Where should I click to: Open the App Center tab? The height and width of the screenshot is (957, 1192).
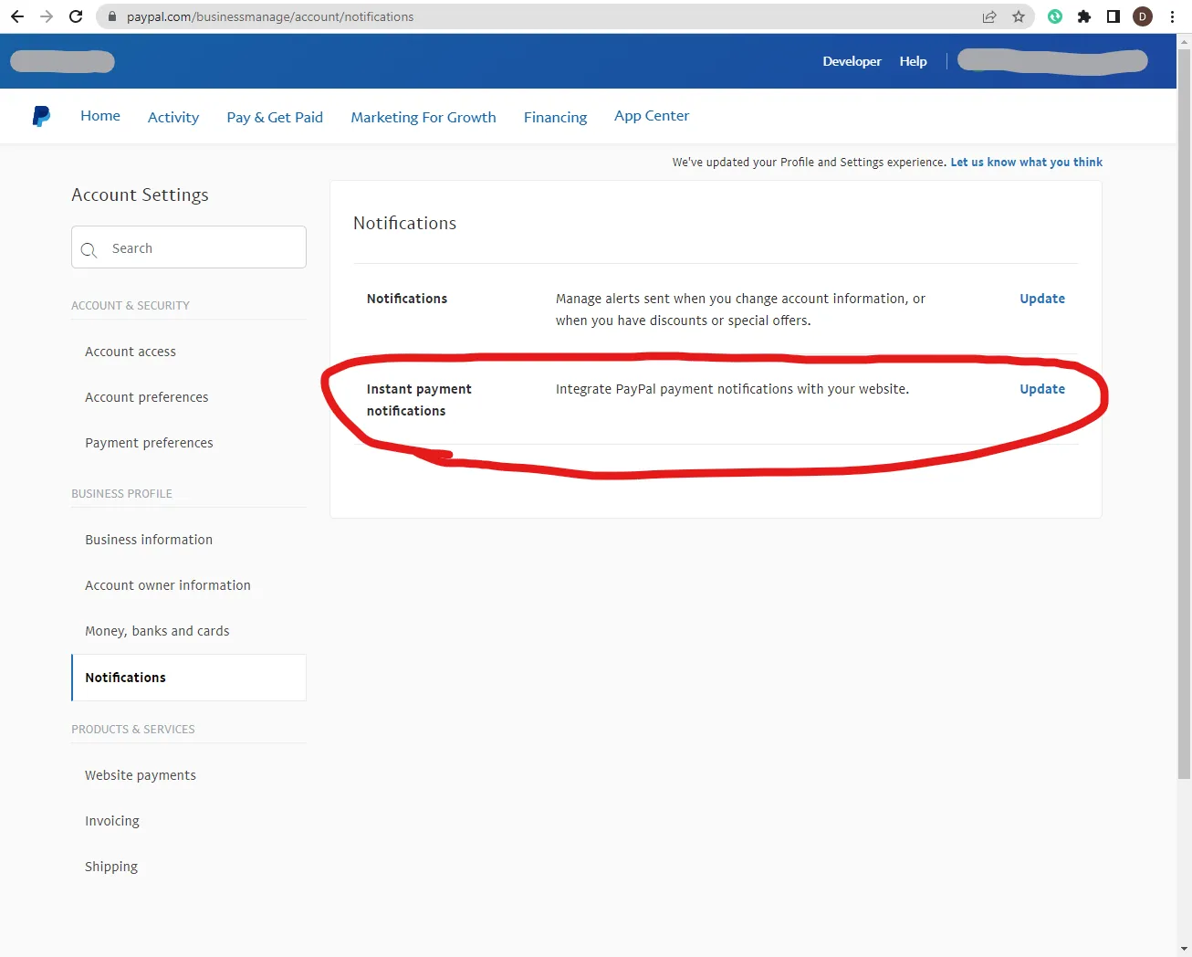click(652, 116)
